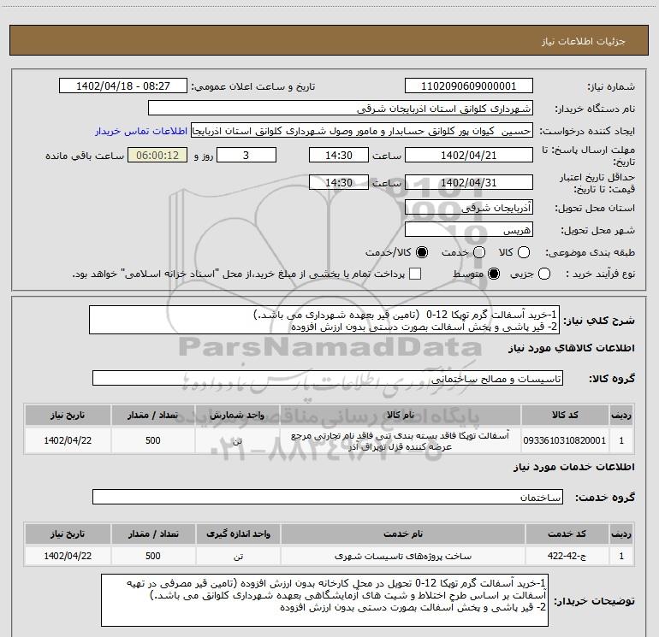Click the services table date 1402/04/22

pos(68,556)
